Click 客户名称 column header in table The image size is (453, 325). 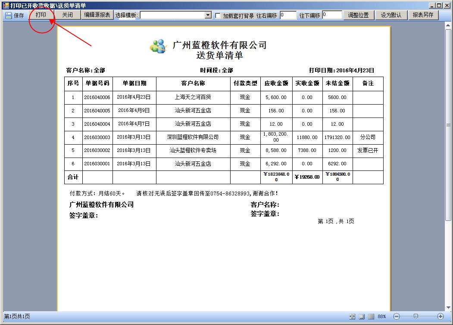point(193,84)
